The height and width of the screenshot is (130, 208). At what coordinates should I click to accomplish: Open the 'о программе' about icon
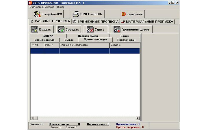pos(124,14)
